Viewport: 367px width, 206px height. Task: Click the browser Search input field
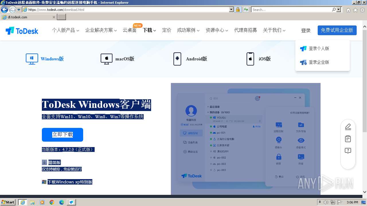click(291, 9)
